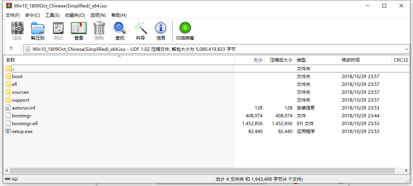Click the 解压到 (Extract To) toolbar icon
413x186 pixels.
pyautogui.click(x=37, y=31)
